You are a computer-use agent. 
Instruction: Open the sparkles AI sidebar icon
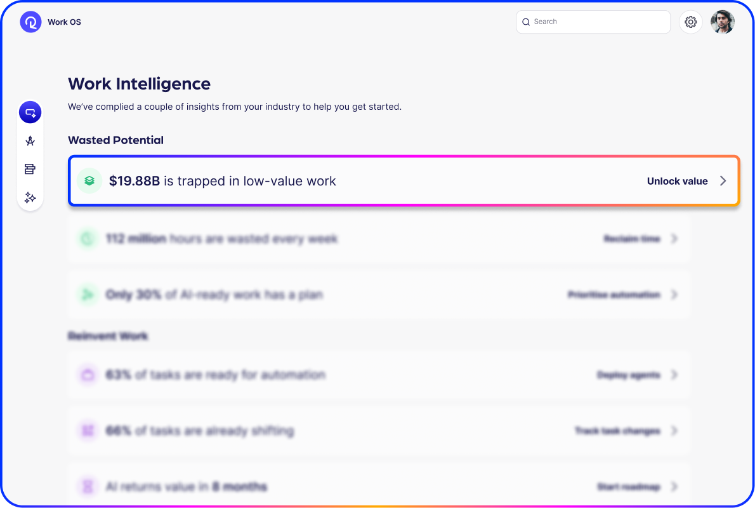click(x=30, y=197)
